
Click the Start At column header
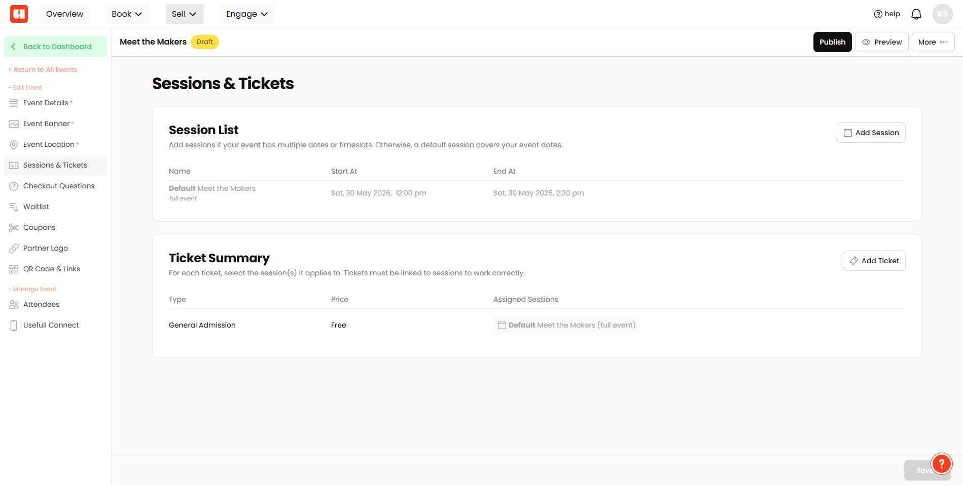point(344,171)
